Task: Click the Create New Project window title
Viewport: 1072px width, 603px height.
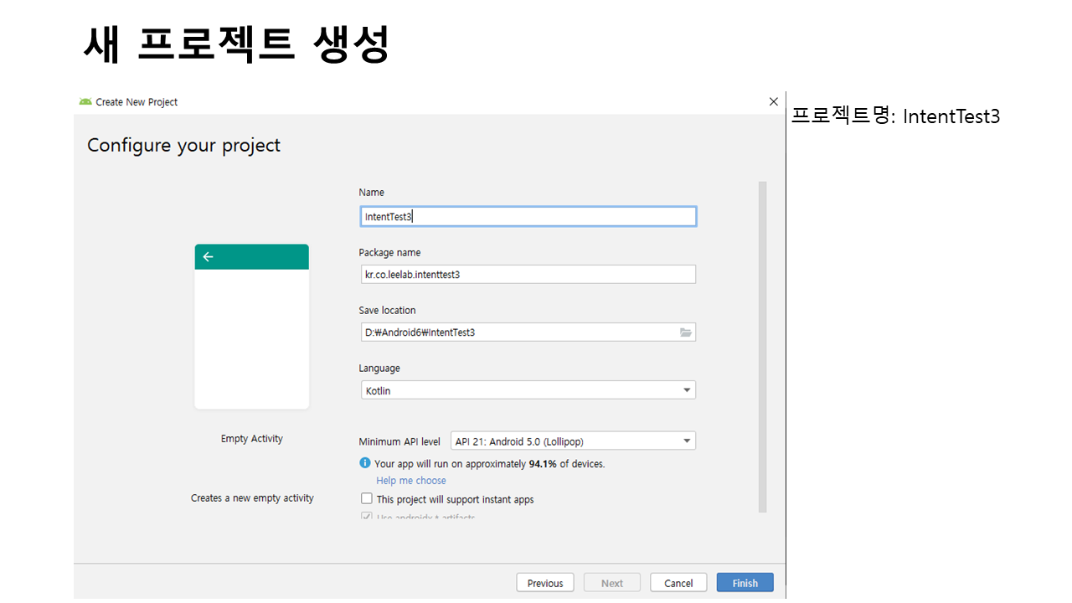Action: coord(137,102)
